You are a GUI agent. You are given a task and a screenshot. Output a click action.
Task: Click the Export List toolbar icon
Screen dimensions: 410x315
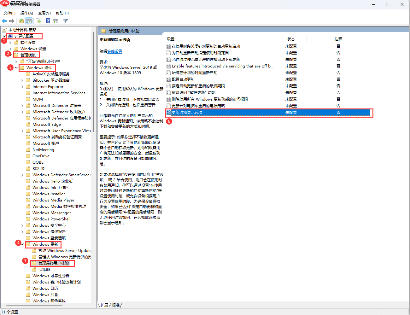(38, 21)
